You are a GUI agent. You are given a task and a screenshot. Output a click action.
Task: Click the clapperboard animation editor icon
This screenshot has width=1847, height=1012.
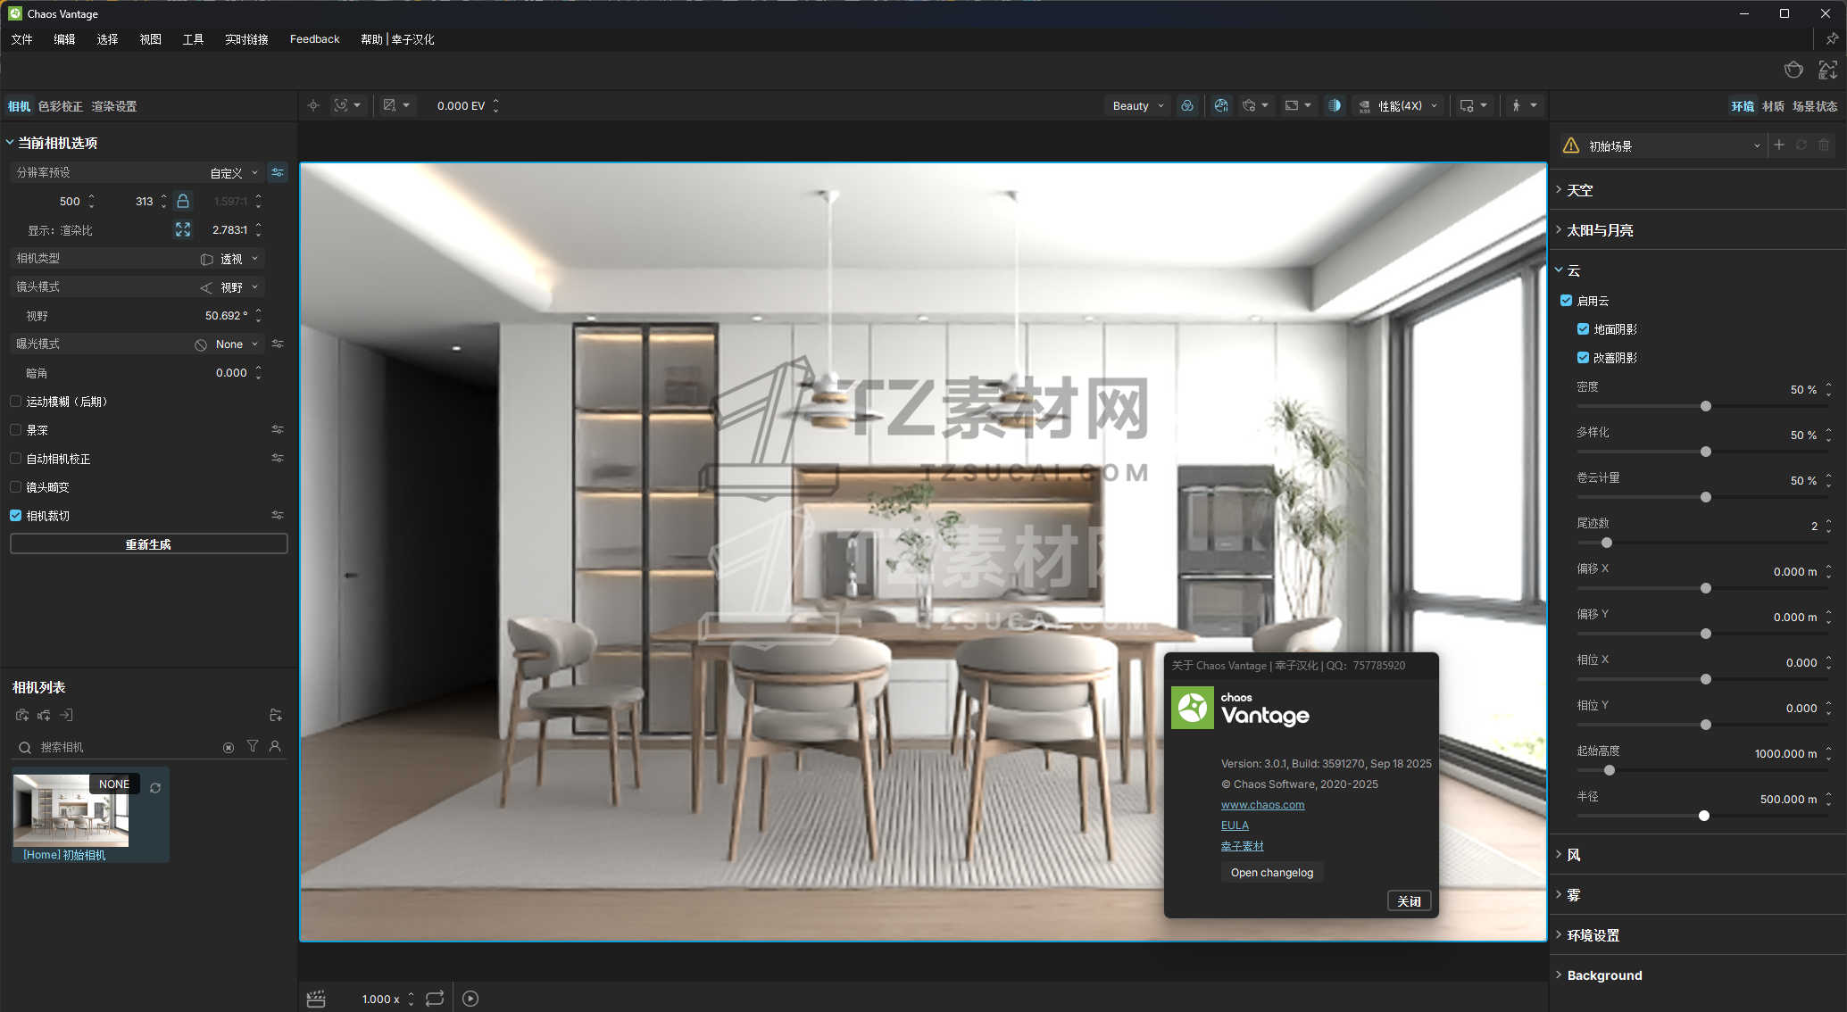tap(316, 999)
